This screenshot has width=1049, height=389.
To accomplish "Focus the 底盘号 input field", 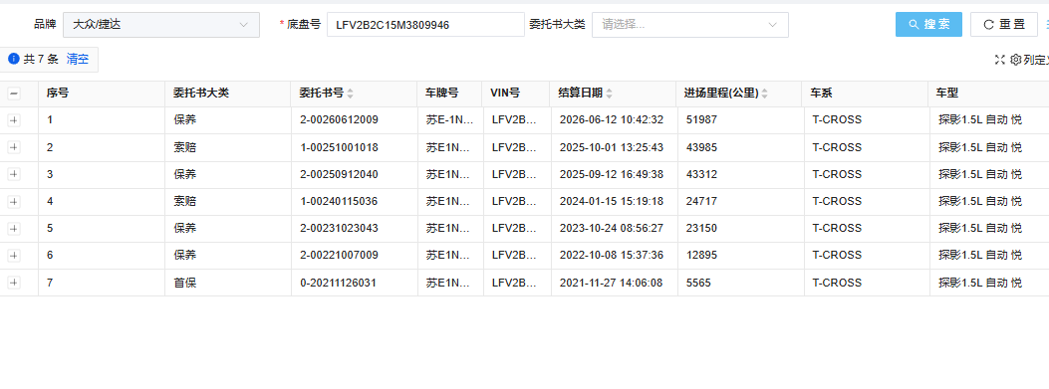I will pyautogui.click(x=425, y=25).
